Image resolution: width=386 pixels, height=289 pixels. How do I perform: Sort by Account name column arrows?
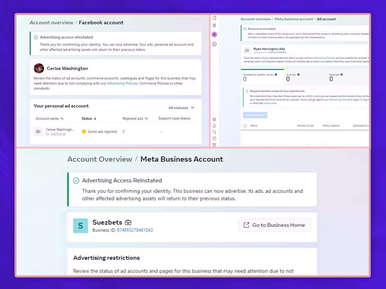(x=62, y=118)
